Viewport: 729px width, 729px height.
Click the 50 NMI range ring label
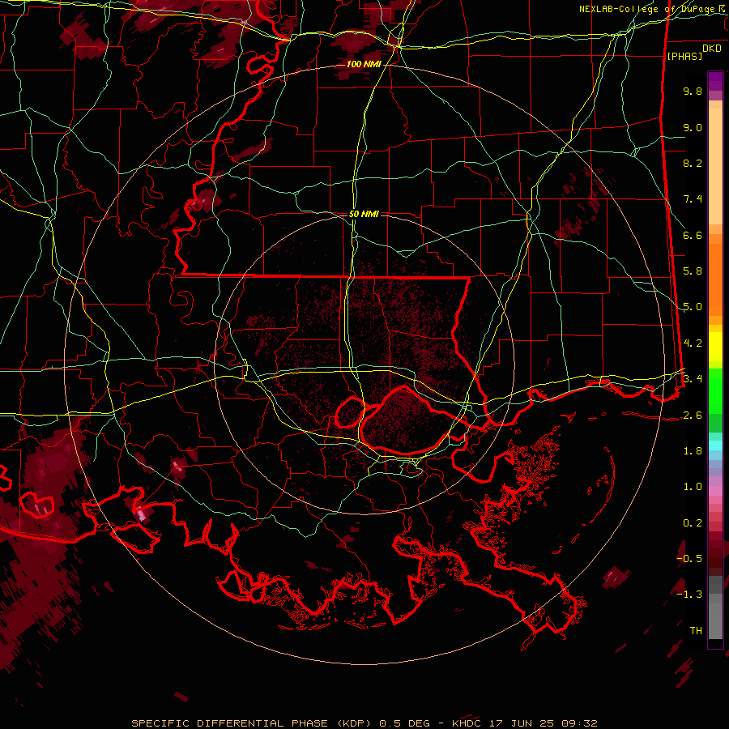coord(364,214)
